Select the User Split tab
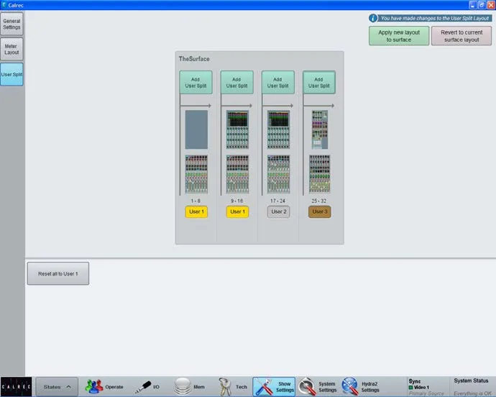The width and height of the screenshot is (496, 397). [12, 74]
